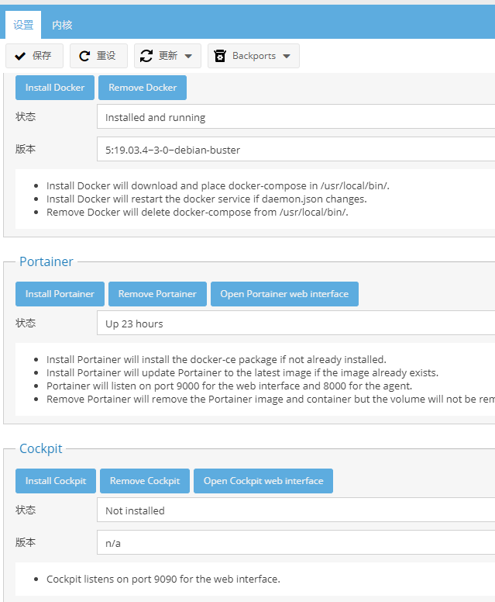Click Install Portainer button
The height and width of the screenshot is (602, 495).
(x=60, y=294)
